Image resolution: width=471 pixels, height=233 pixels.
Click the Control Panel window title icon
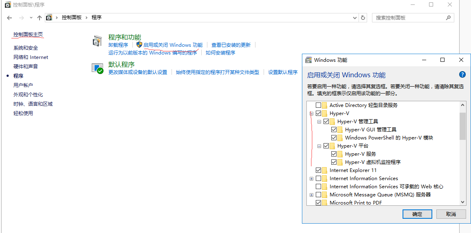click(7, 4)
